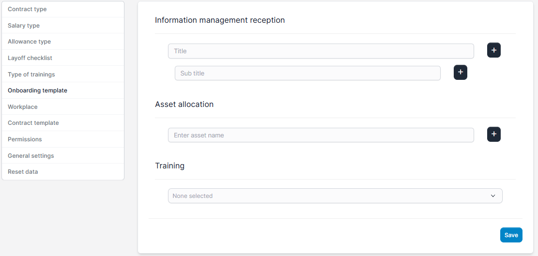Click the plus icon beside the Title field

493,50
